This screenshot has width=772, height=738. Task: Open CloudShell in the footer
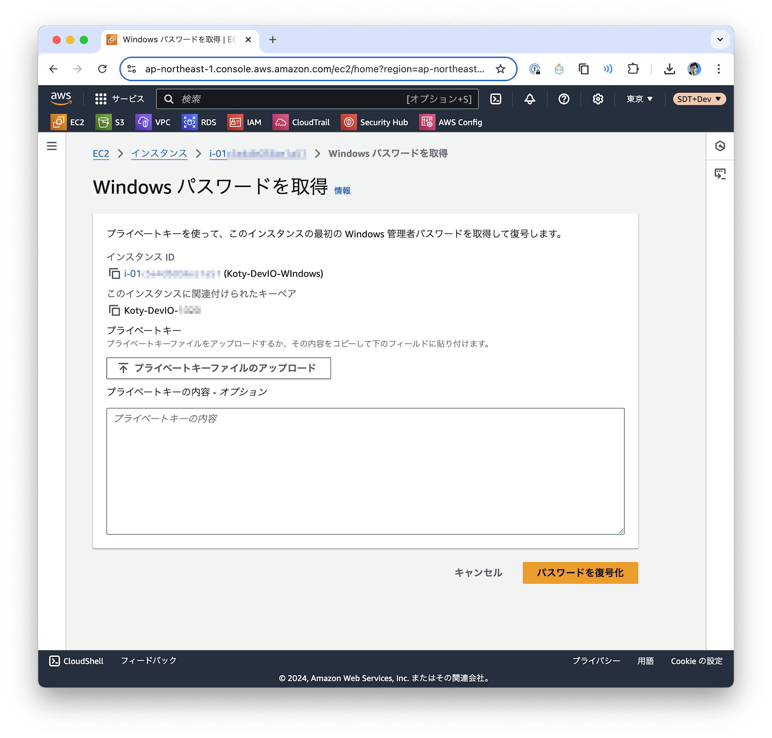[76, 661]
